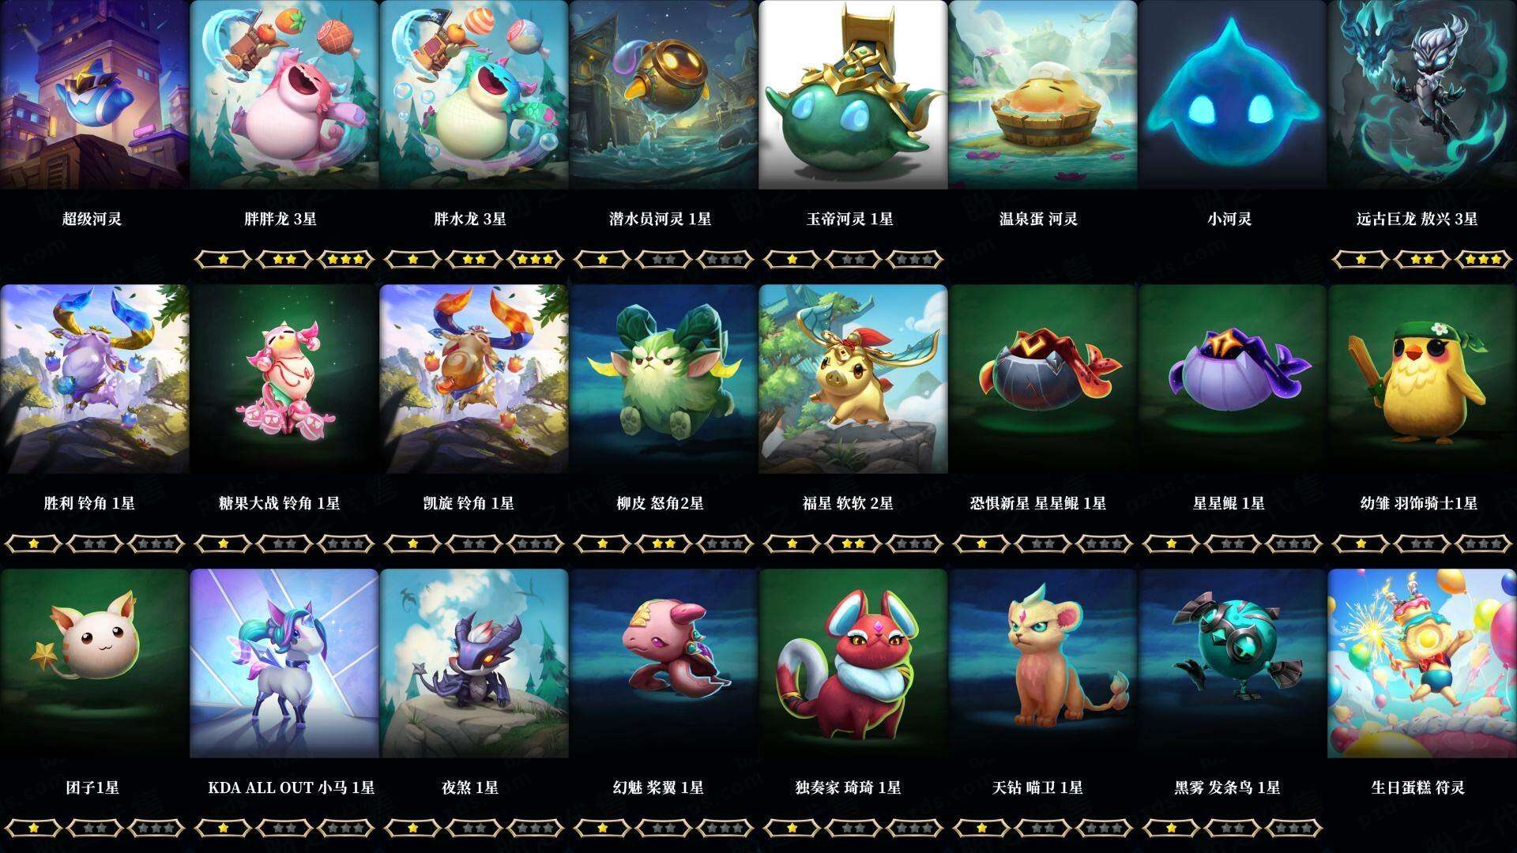Choose the 潜水员河灵 diver sprite portrait
This screenshot has width=1517, height=853.
pos(663,95)
